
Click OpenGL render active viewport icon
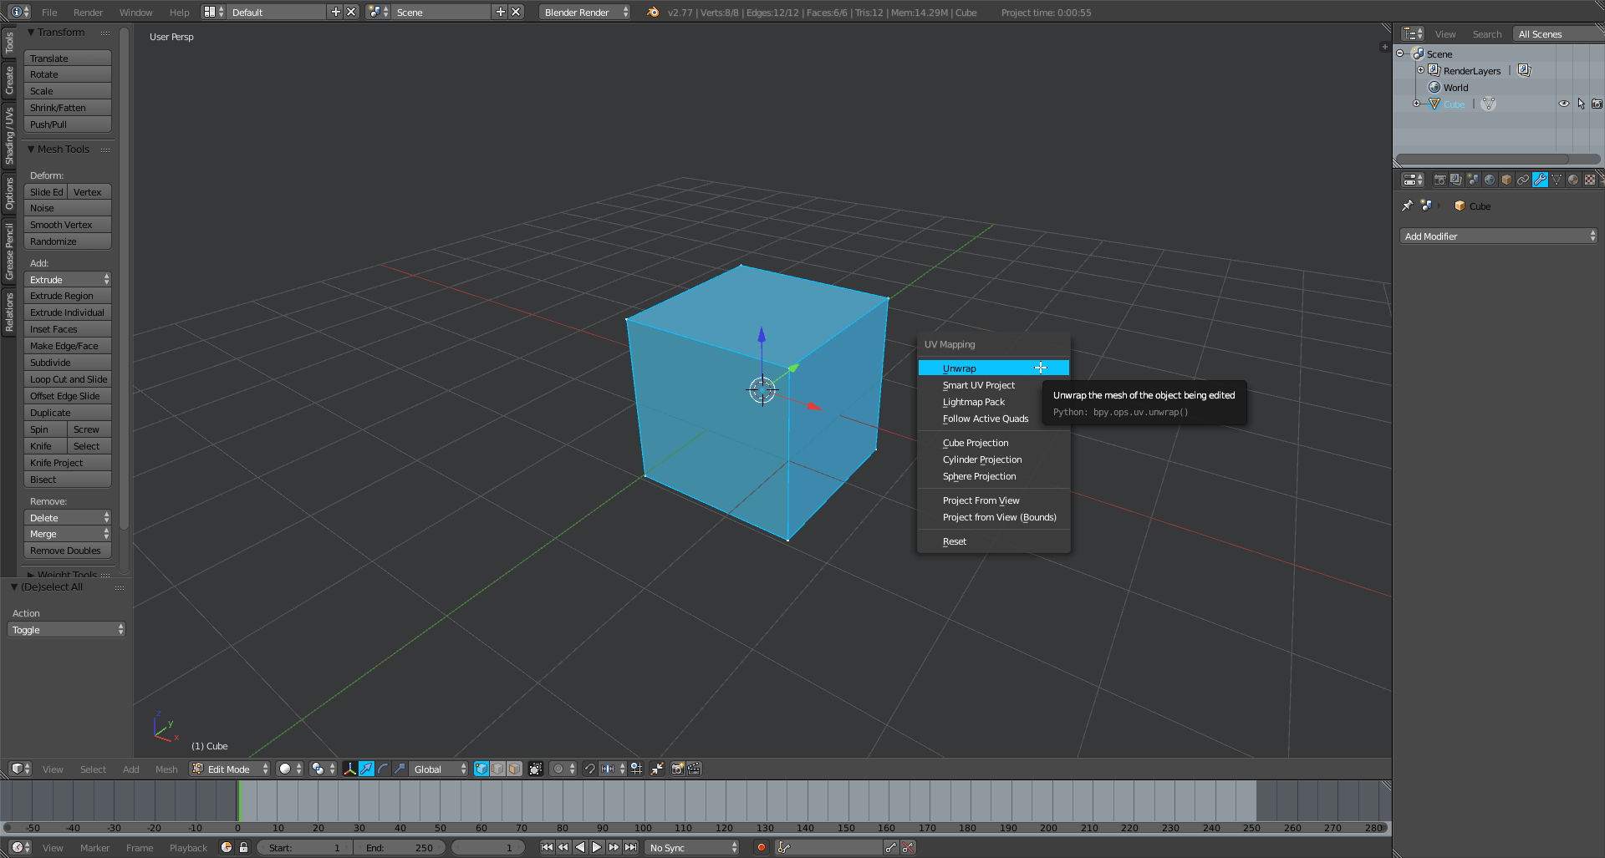click(x=678, y=769)
